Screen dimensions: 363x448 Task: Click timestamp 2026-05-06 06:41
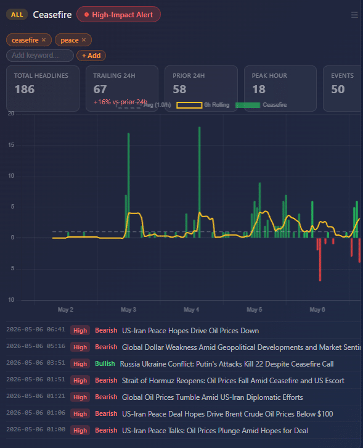pyautogui.click(x=36, y=330)
